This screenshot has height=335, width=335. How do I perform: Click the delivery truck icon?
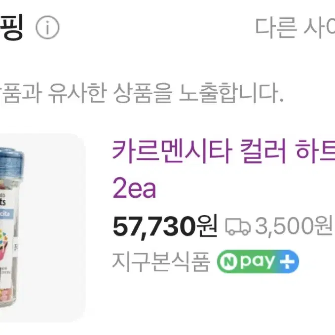click(x=238, y=226)
